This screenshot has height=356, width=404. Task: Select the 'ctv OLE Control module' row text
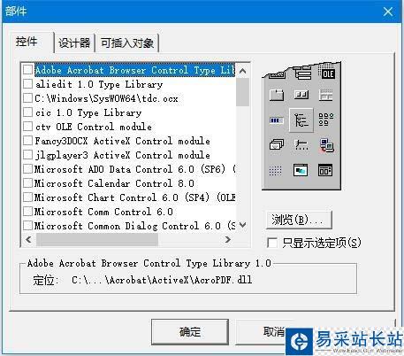point(94,127)
